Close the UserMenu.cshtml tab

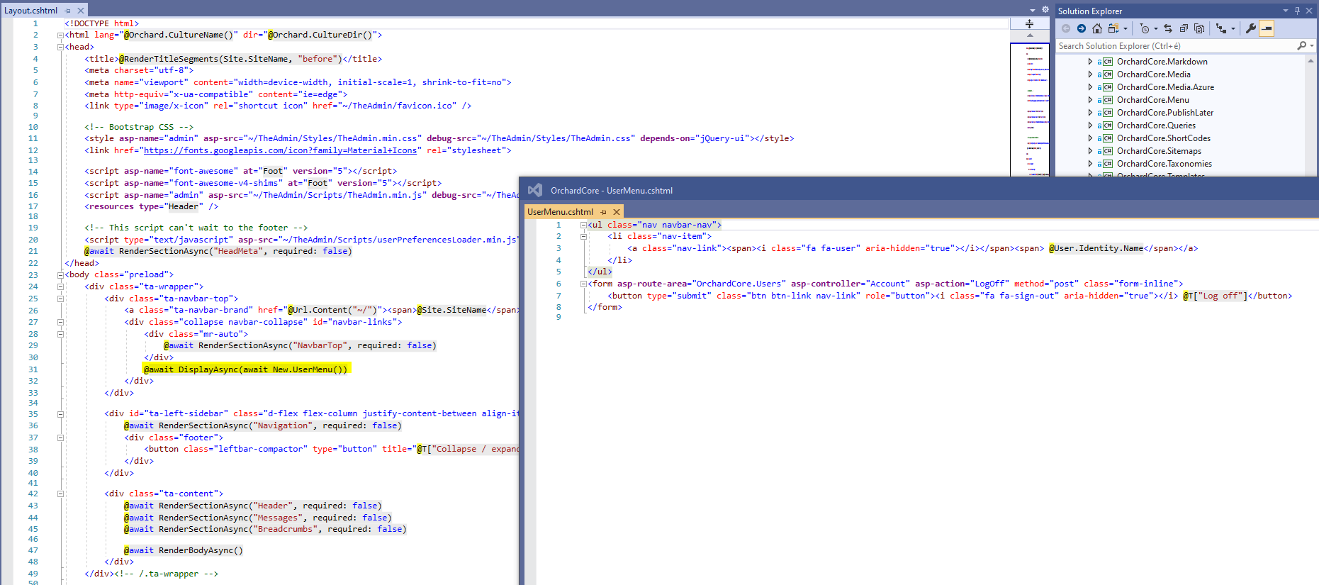tap(617, 212)
